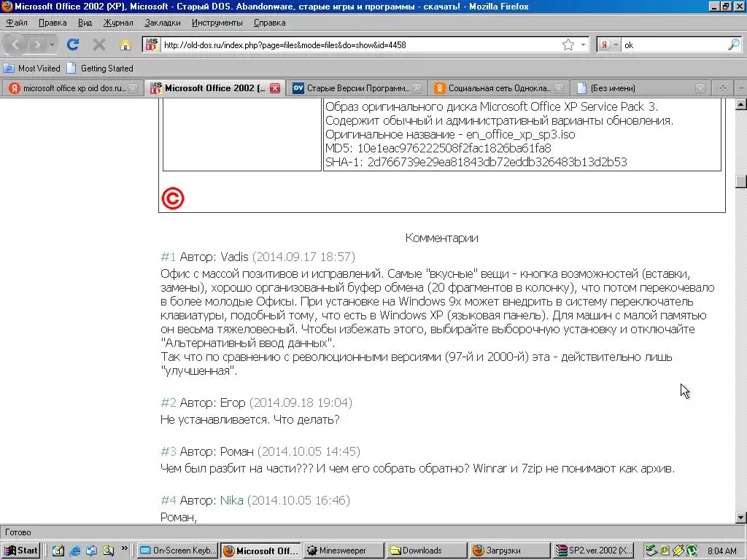Switch to On-Screen Keyboard in taskbar
Image resolution: width=747 pixels, height=560 pixels.
click(x=178, y=551)
